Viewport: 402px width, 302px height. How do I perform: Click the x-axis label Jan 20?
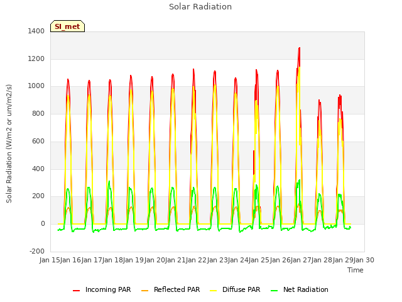coord(155,260)
